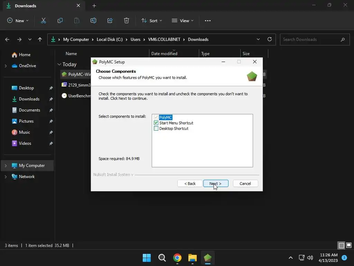Open Pictures in navigation pane
354x266 pixels.
point(26,121)
